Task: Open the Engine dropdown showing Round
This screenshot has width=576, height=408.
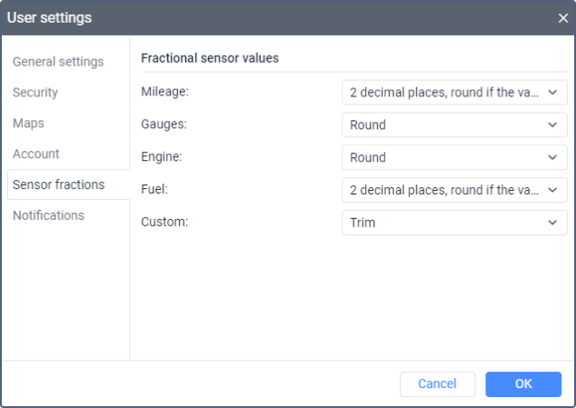Action: (x=454, y=157)
